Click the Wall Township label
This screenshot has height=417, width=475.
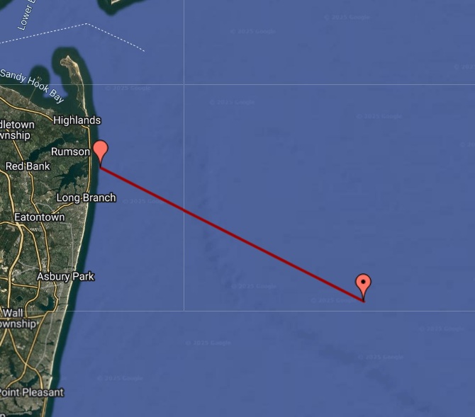coord(17,319)
